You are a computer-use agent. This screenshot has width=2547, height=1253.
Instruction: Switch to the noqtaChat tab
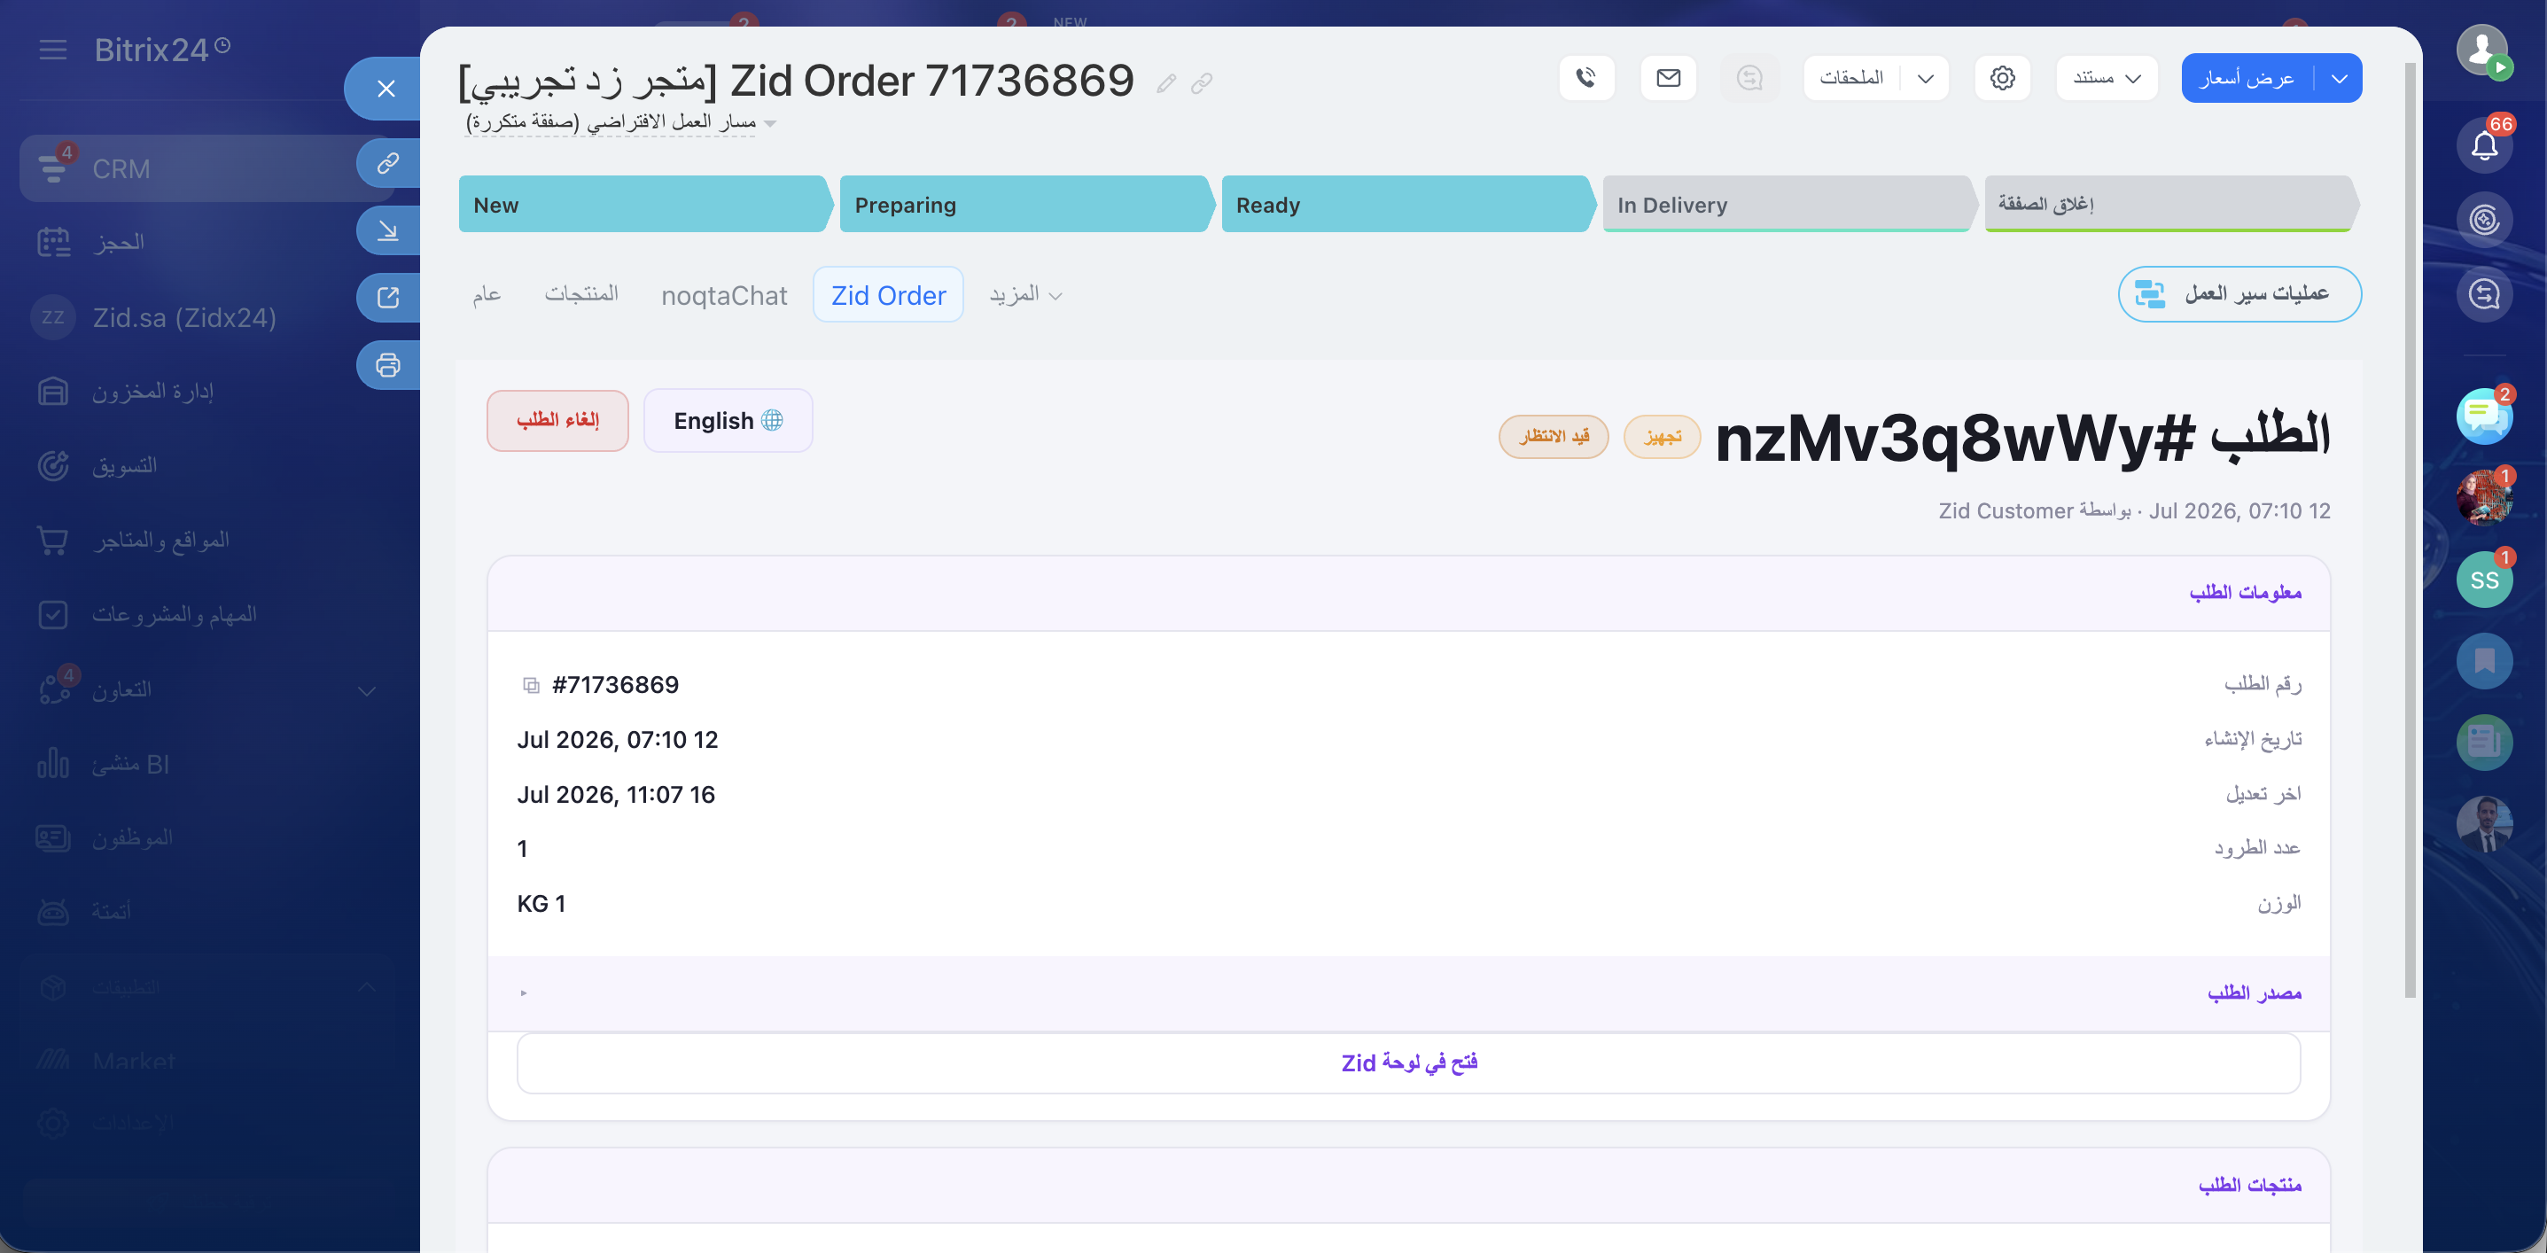pyautogui.click(x=725, y=295)
